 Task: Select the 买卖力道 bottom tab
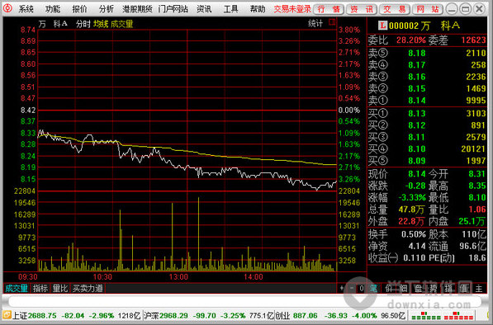point(88,288)
